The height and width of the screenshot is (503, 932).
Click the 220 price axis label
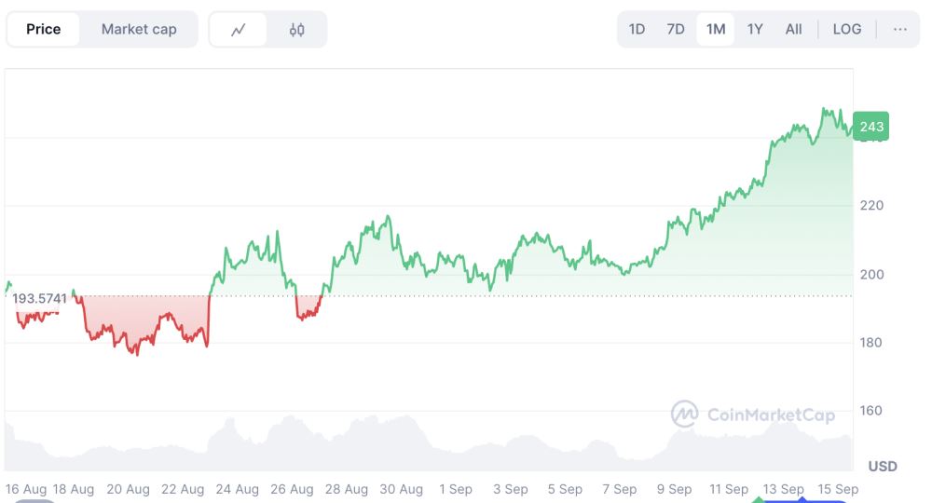coord(871,205)
